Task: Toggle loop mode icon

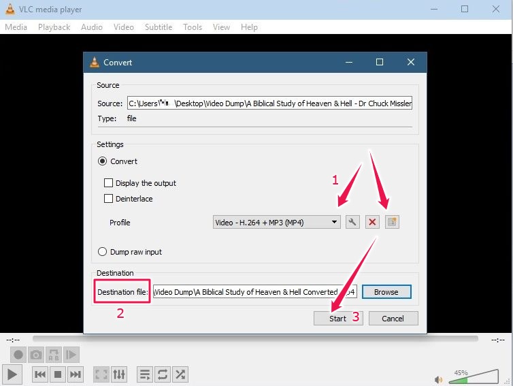Action: [163, 374]
